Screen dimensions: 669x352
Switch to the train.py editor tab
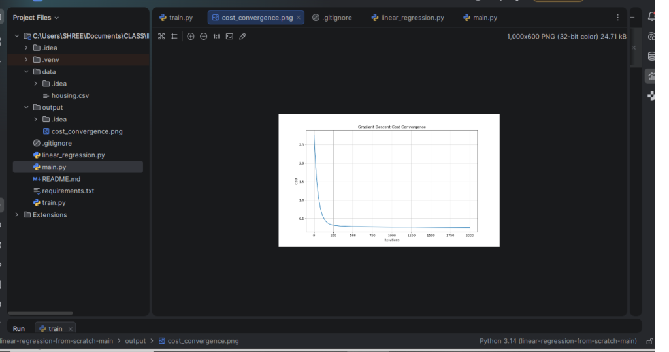coord(176,18)
